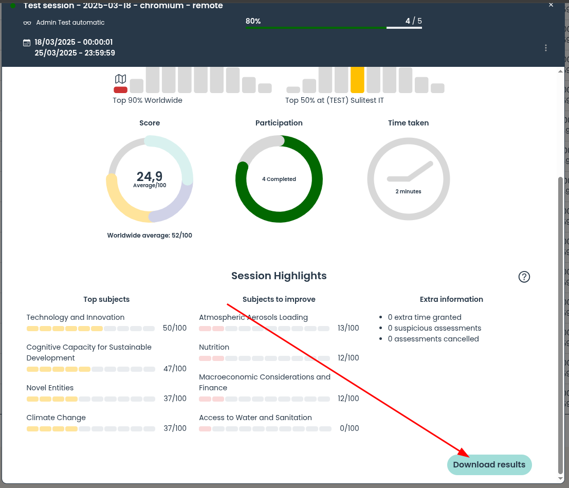Click the red bar in worldwide histogram
Viewport: 569px width, 488px height.
point(120,90)
